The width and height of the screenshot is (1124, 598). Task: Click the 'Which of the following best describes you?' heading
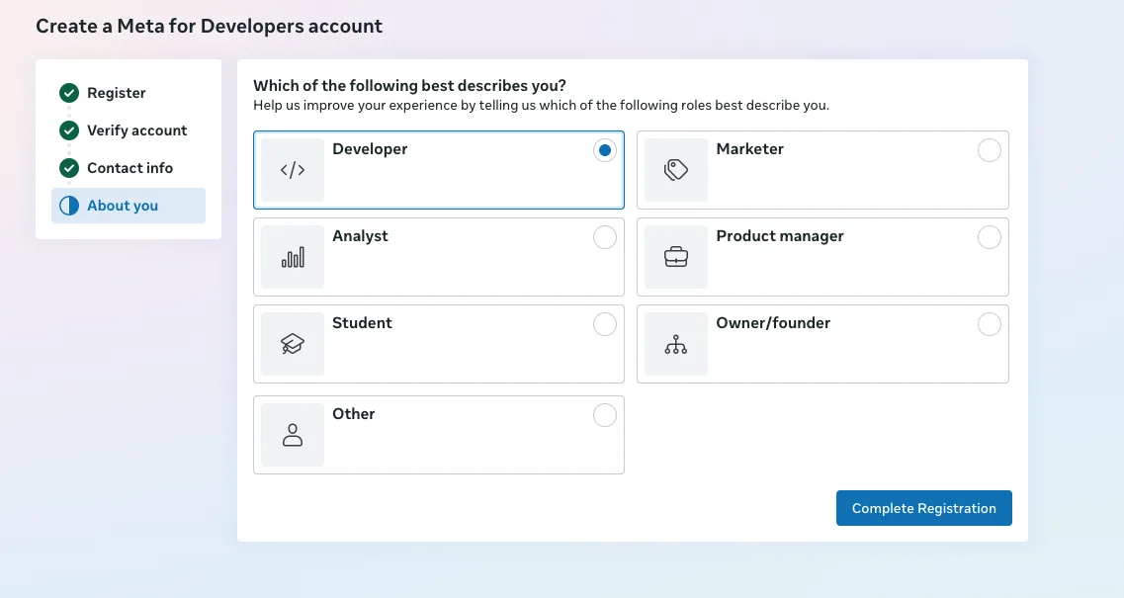pyautogui.click(x=409, y=85)
